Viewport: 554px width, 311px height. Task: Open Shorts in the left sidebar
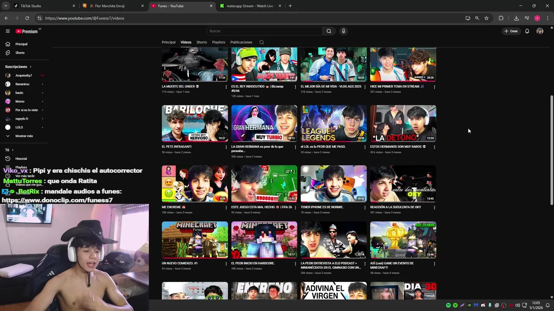[24, 53]
